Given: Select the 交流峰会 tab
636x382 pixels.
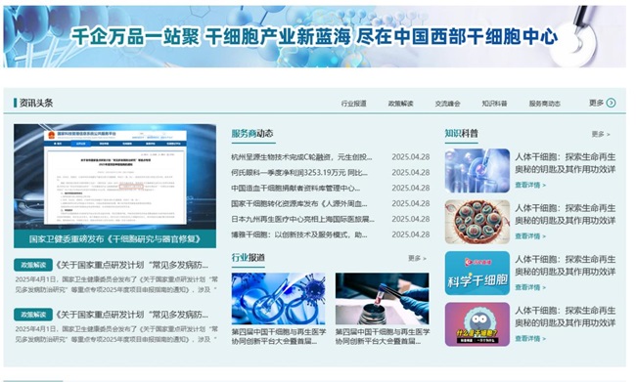Looking at the screenshot, I should pyautogui.click(x=448, y=104).
